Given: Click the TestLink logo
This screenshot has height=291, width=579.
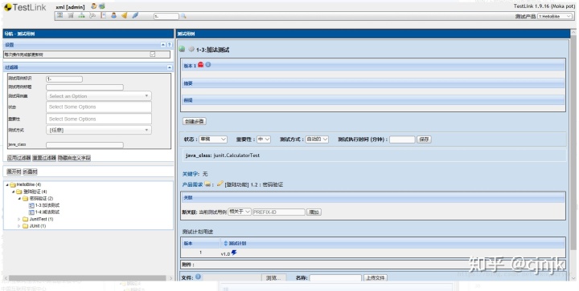Looking at the screenshot, I should click(x=25, y=8).
